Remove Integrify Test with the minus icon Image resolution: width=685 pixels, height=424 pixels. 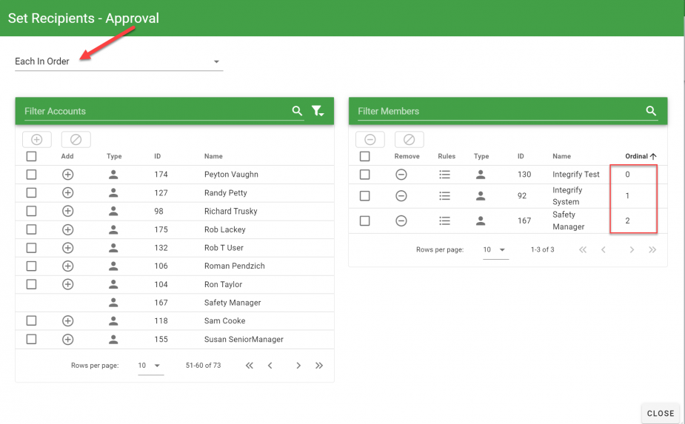click(401, 175)
